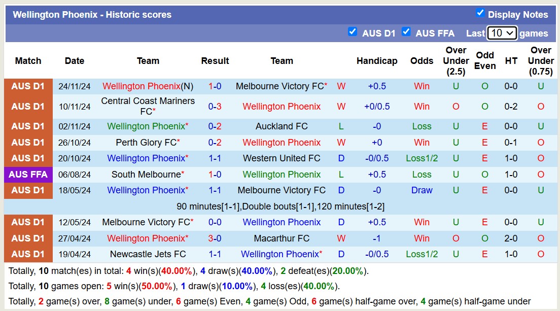The image size is (560, 311).
Task: Uncheck the AUS FFA filter checkbox
Action: pos(406,31)
